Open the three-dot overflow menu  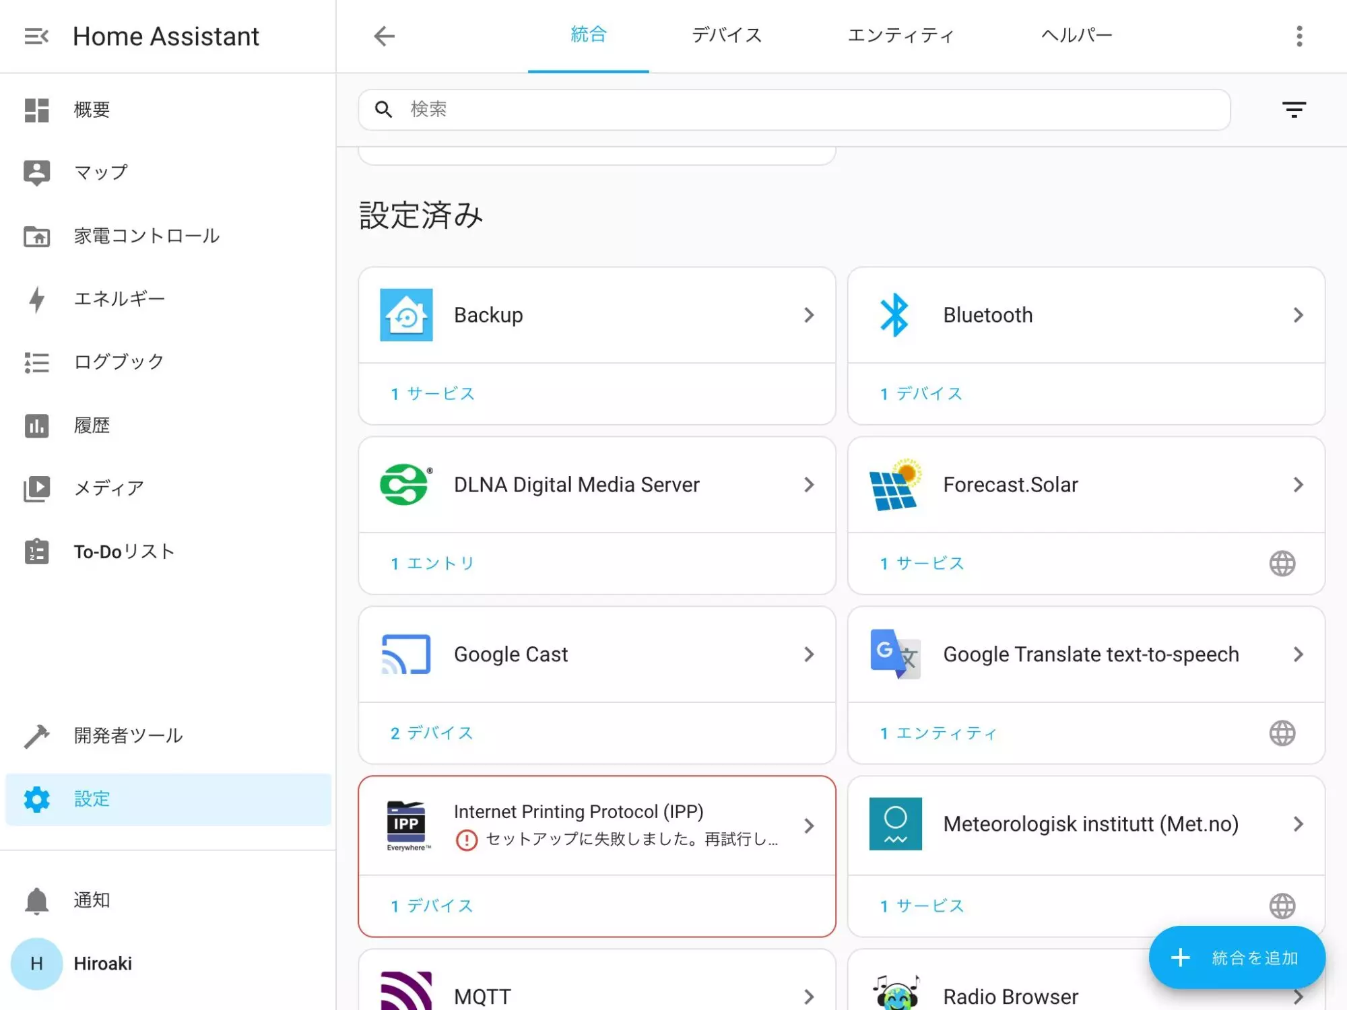[1299, 36]
